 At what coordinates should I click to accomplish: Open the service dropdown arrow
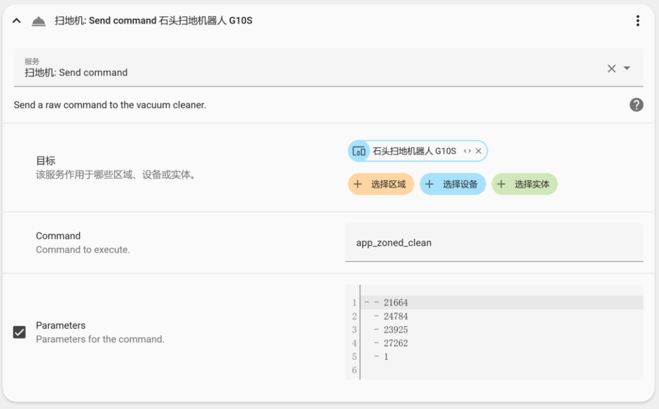pos(627,68)
